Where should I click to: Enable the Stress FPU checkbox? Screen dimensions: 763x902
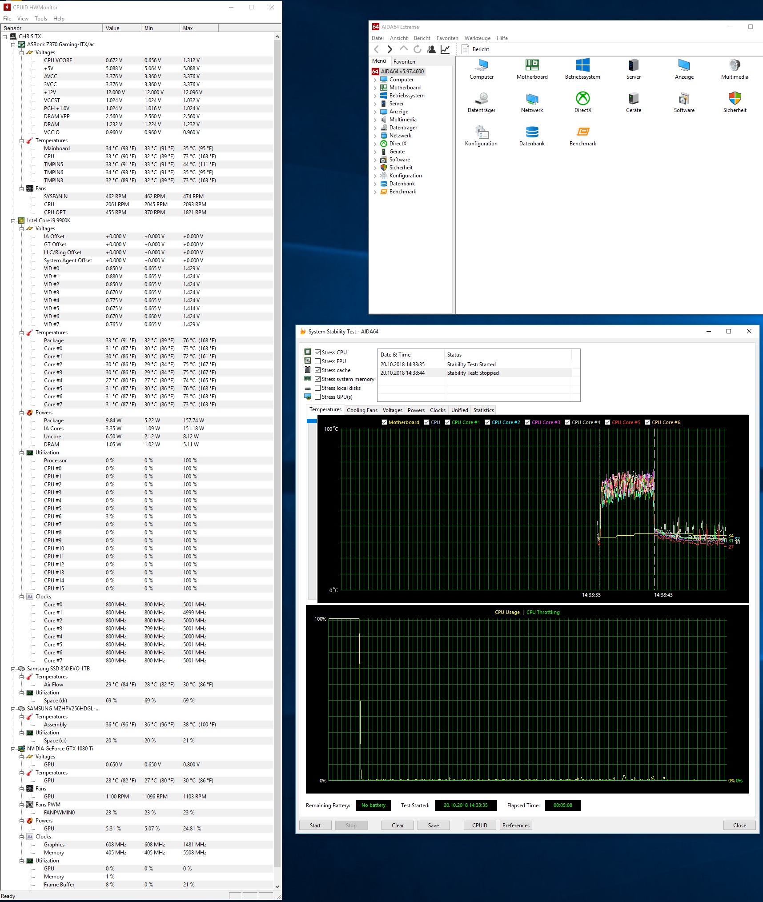[x=318, y=361]
